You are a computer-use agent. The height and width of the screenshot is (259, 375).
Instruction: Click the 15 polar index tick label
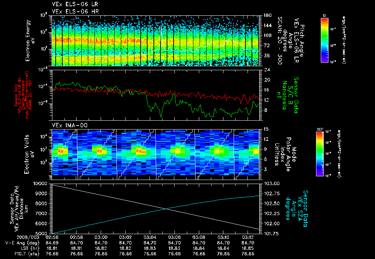266,129
